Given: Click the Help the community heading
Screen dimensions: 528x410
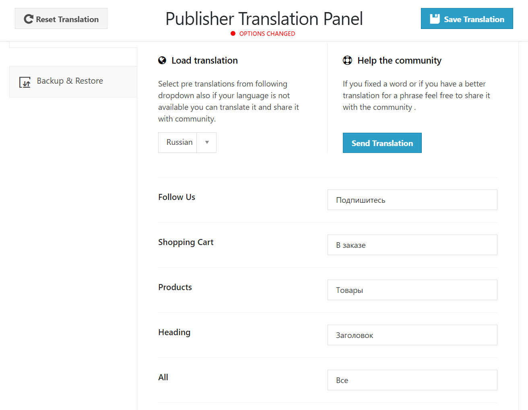Looking at the screenshot, I should pyautogui.click(x=399, y=60).
